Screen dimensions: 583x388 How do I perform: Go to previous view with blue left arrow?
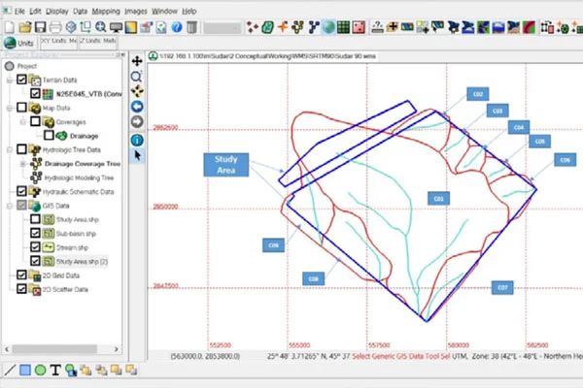pyautogui.click(x=137, y=107)
